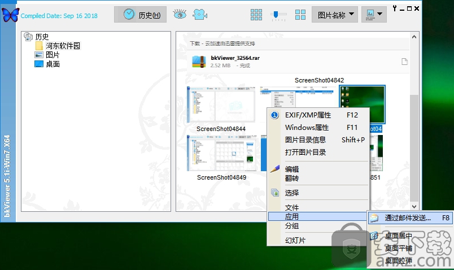Choose 编辑 from context menu

click(318, 169)
